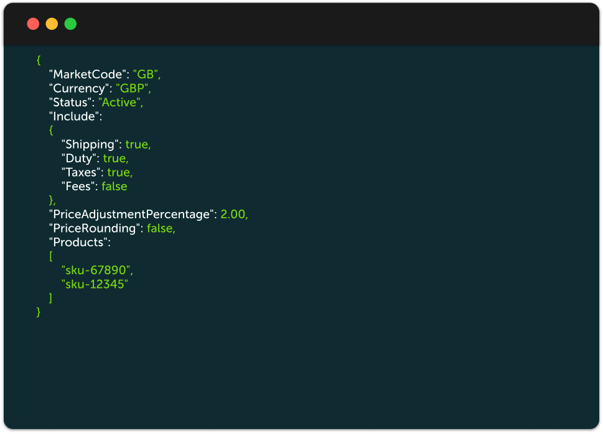Click the false value for PriceRounding
603x434 pixels.
click(x=161, y=228)
